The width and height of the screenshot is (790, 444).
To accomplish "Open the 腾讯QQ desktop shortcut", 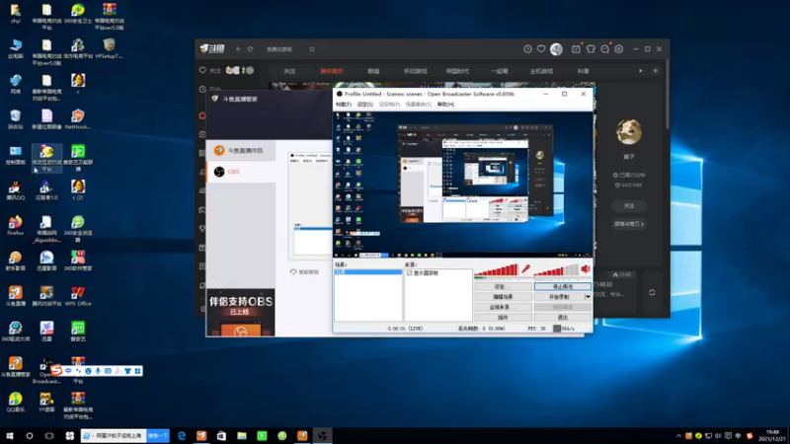I will coord(15,189).
